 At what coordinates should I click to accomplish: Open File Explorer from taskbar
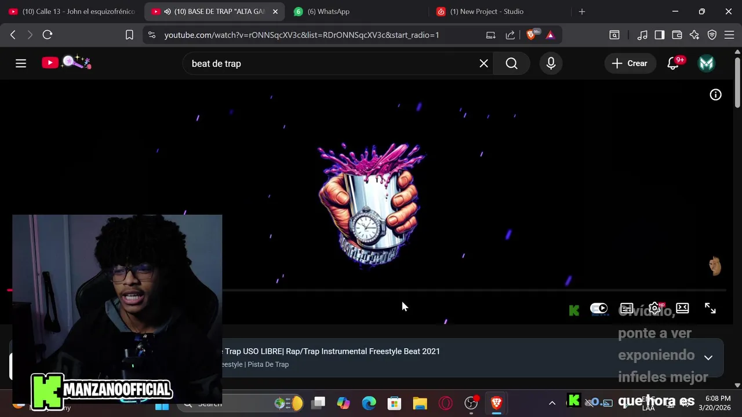tap(420, 403)
